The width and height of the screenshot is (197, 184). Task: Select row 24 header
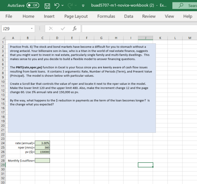[x=3, y=143]
